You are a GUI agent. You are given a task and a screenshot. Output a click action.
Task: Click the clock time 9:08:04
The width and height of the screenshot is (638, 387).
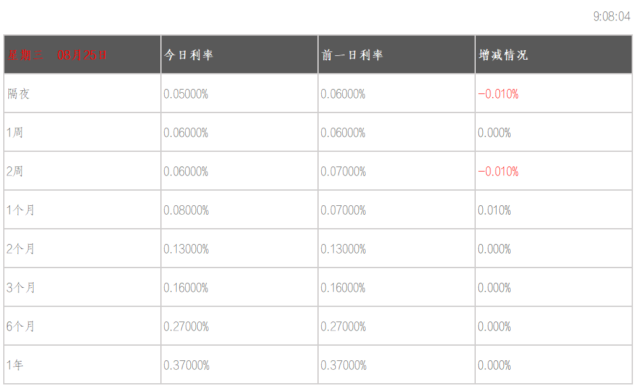[x=611, y=17]
